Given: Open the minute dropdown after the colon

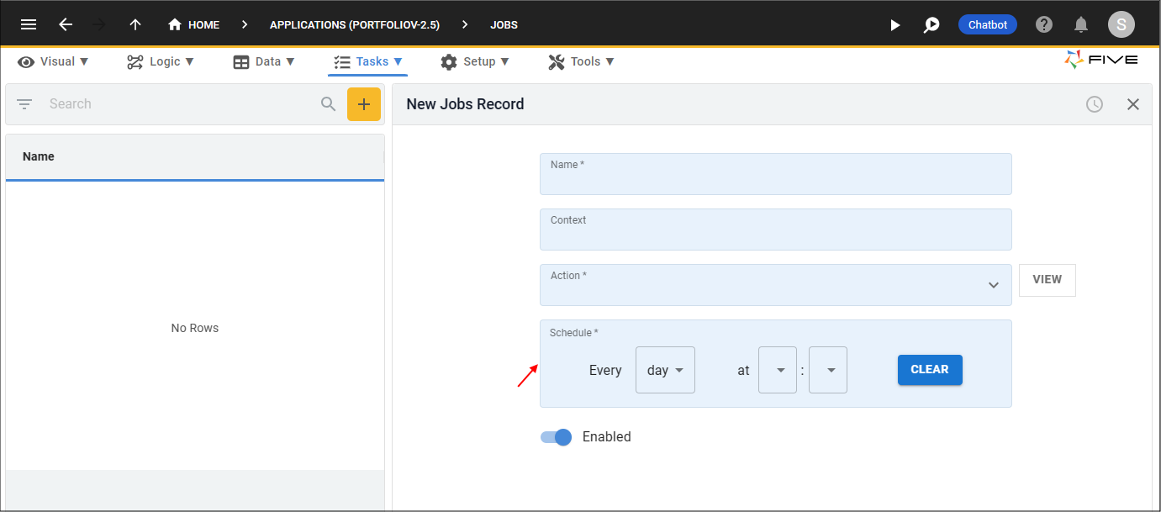Looking at the screenshot, I should [x=828, y=370].
